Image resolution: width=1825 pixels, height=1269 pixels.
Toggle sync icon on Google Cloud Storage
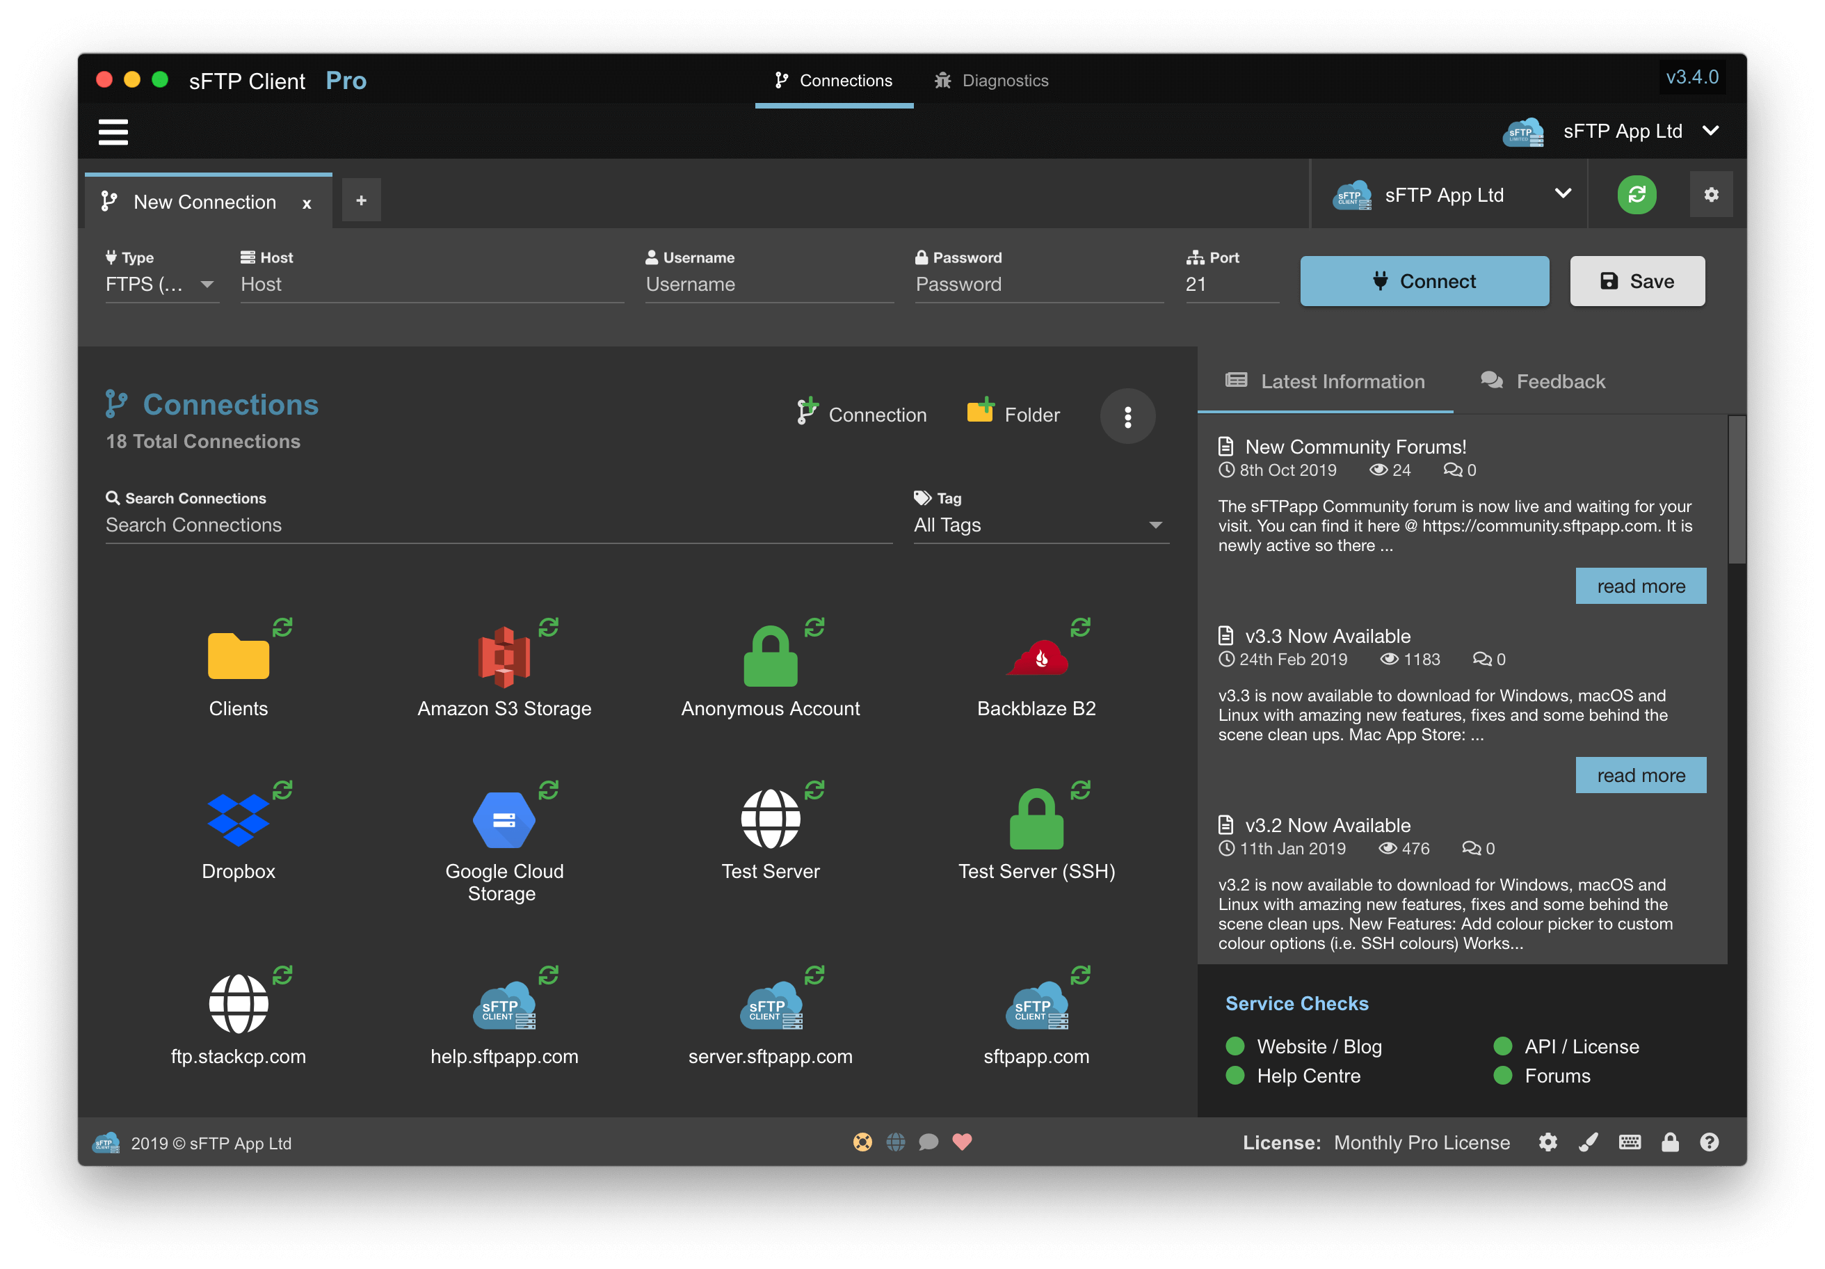point(549,790)
